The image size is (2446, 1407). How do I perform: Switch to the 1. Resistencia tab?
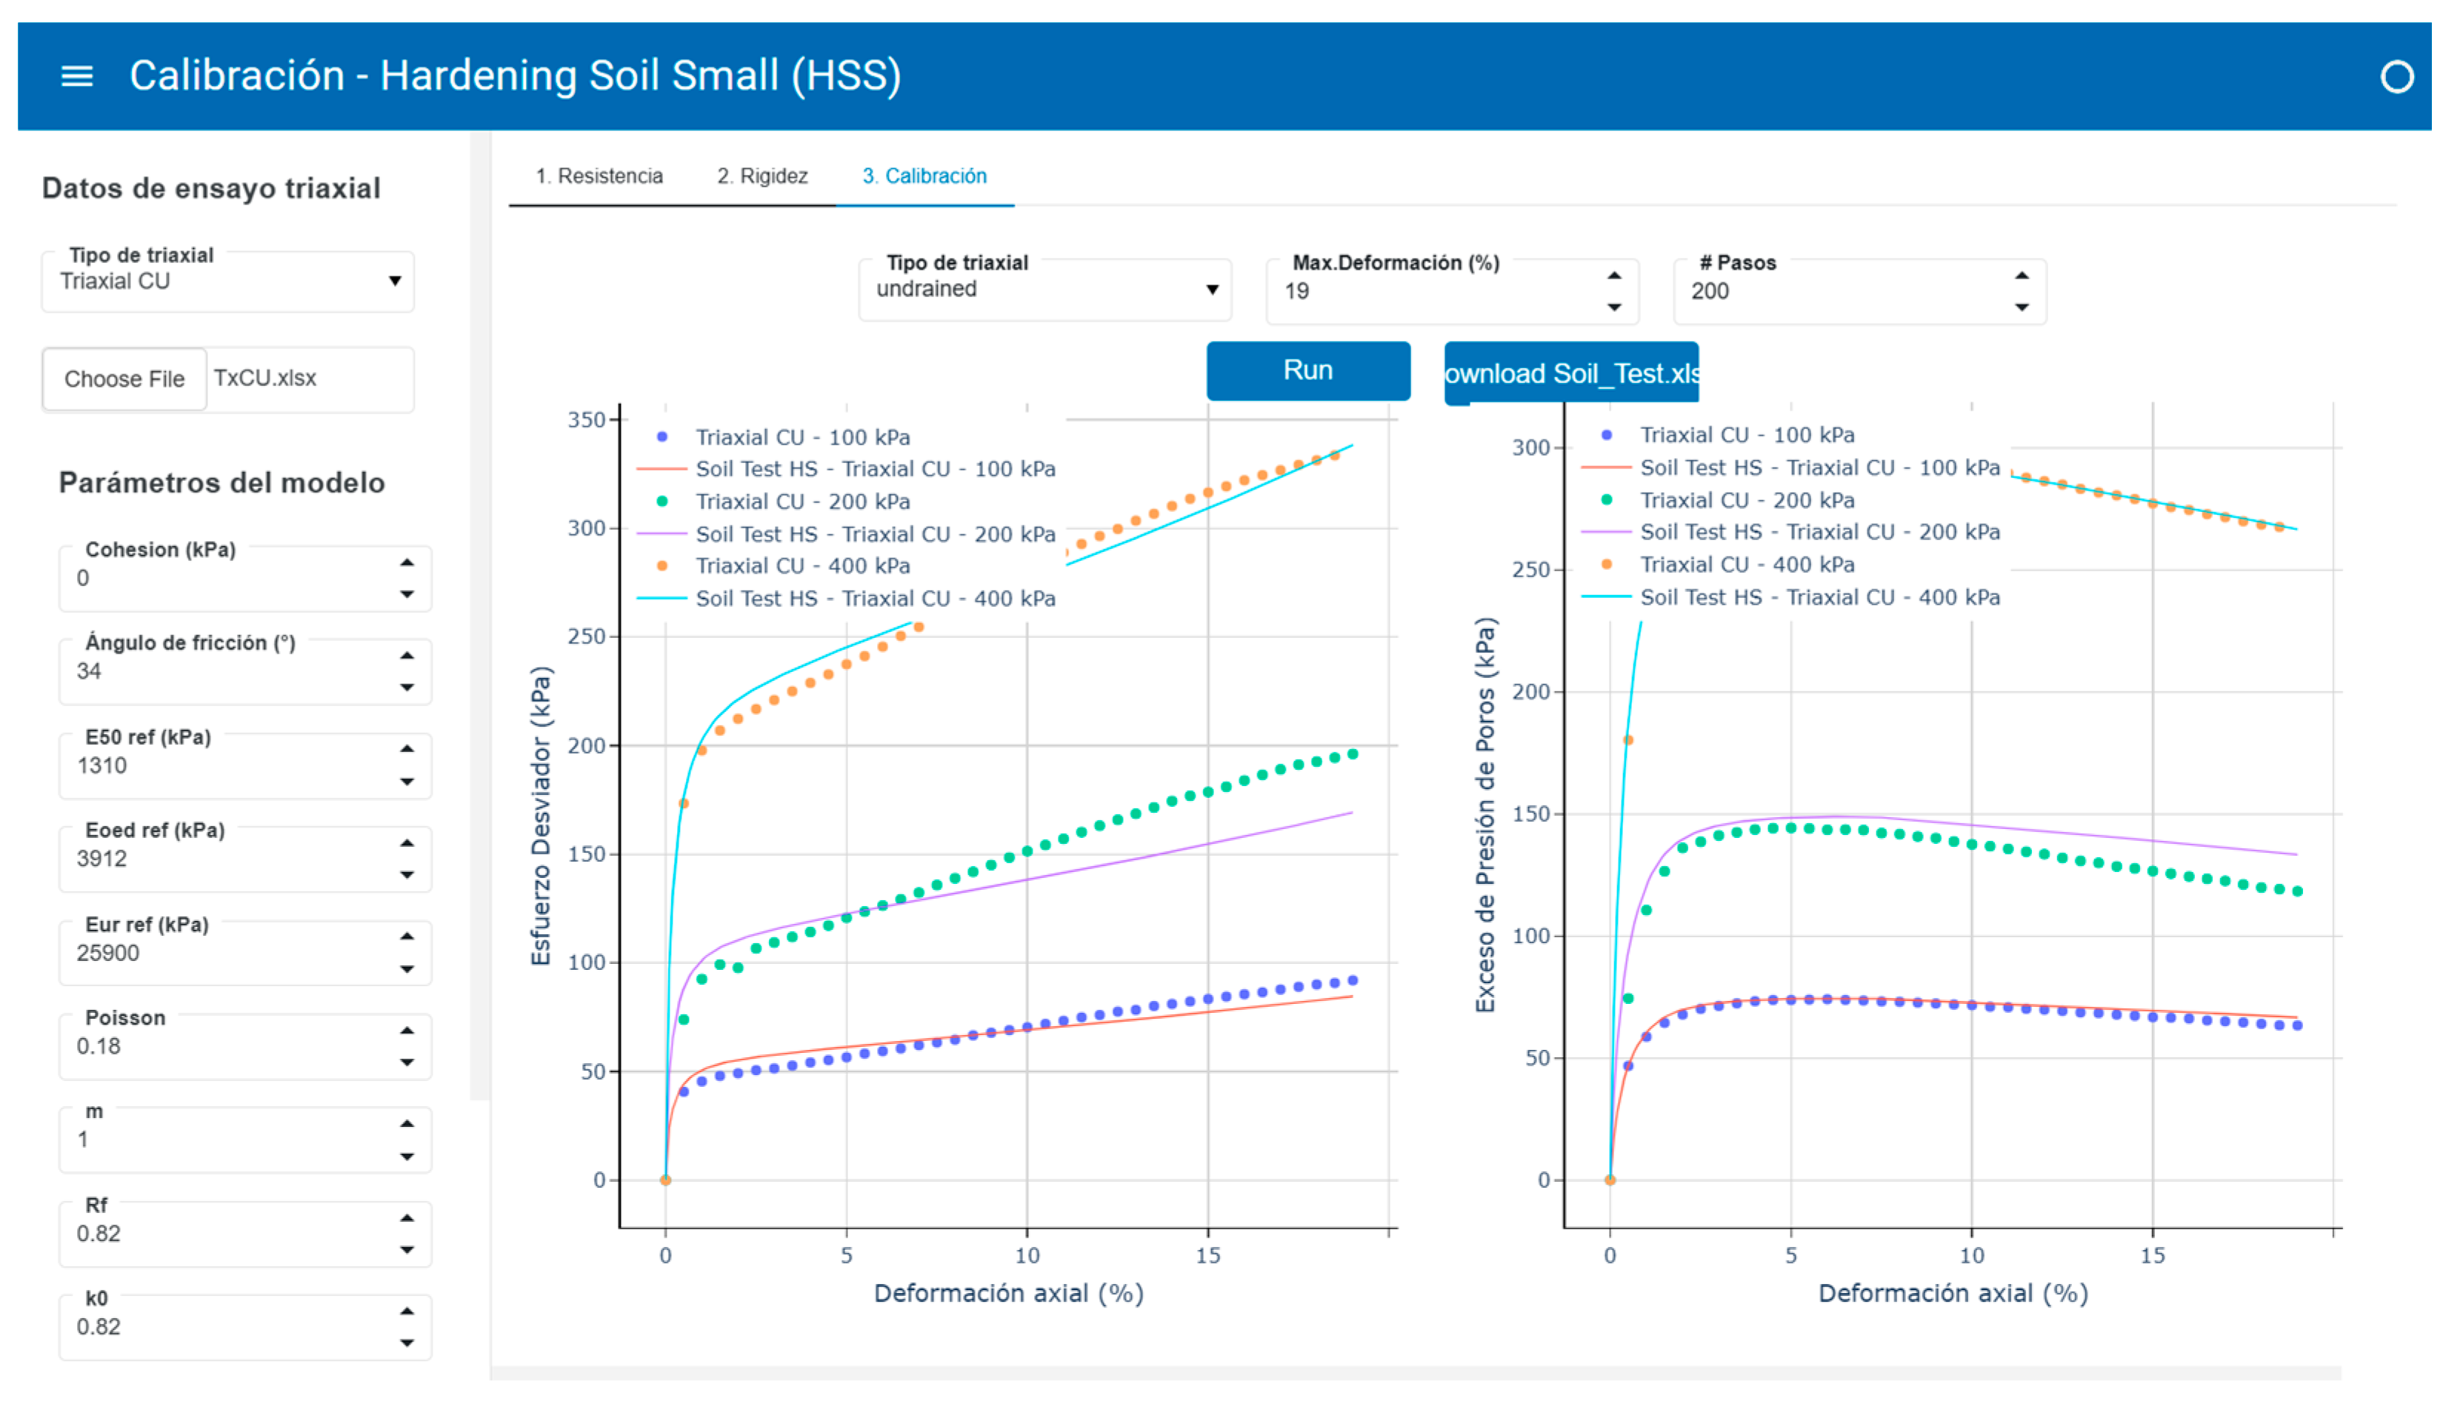point(599,176)
